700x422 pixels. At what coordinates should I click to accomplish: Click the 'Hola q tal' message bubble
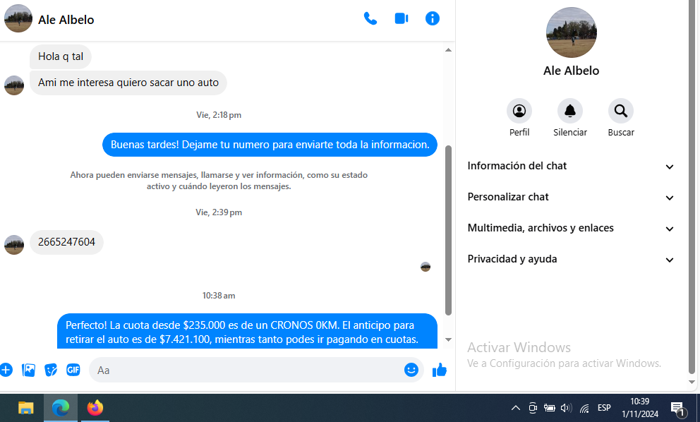coord(60,56)
